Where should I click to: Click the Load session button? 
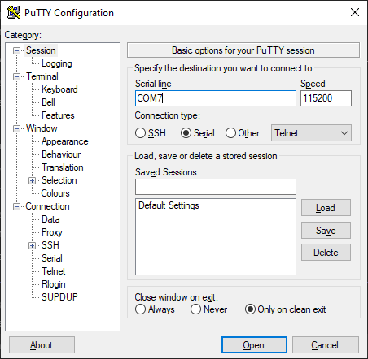(326, 208)
